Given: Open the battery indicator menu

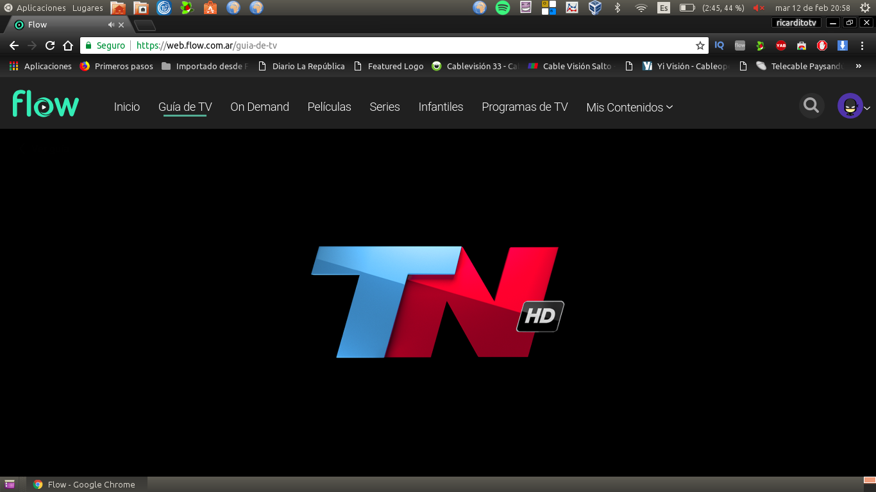Looking at the screenshot, I should point(712,8).
